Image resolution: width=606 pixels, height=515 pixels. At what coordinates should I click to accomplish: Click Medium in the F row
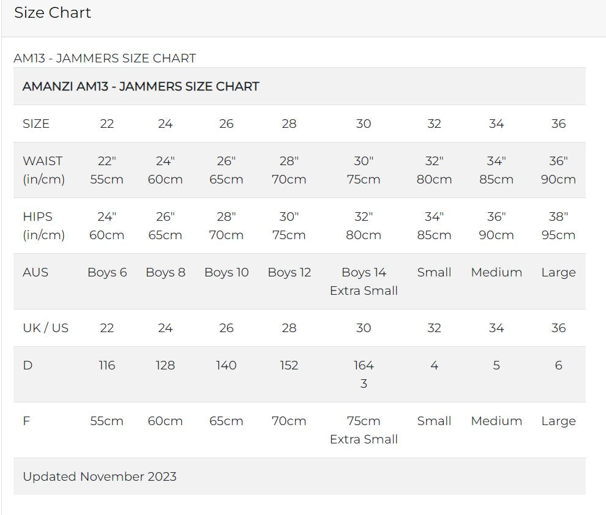496,421
